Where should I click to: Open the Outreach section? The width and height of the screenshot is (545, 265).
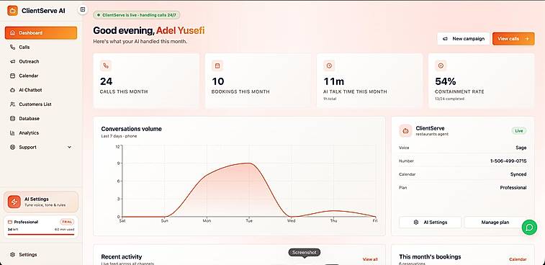41,61
